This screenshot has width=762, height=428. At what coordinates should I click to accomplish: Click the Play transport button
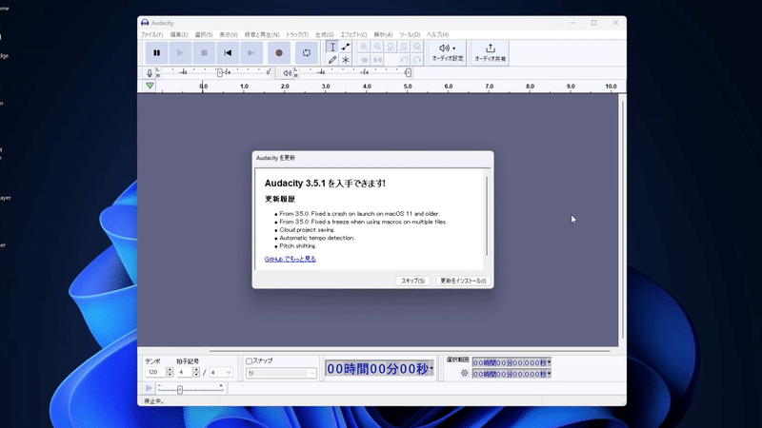tap(180, 53)
